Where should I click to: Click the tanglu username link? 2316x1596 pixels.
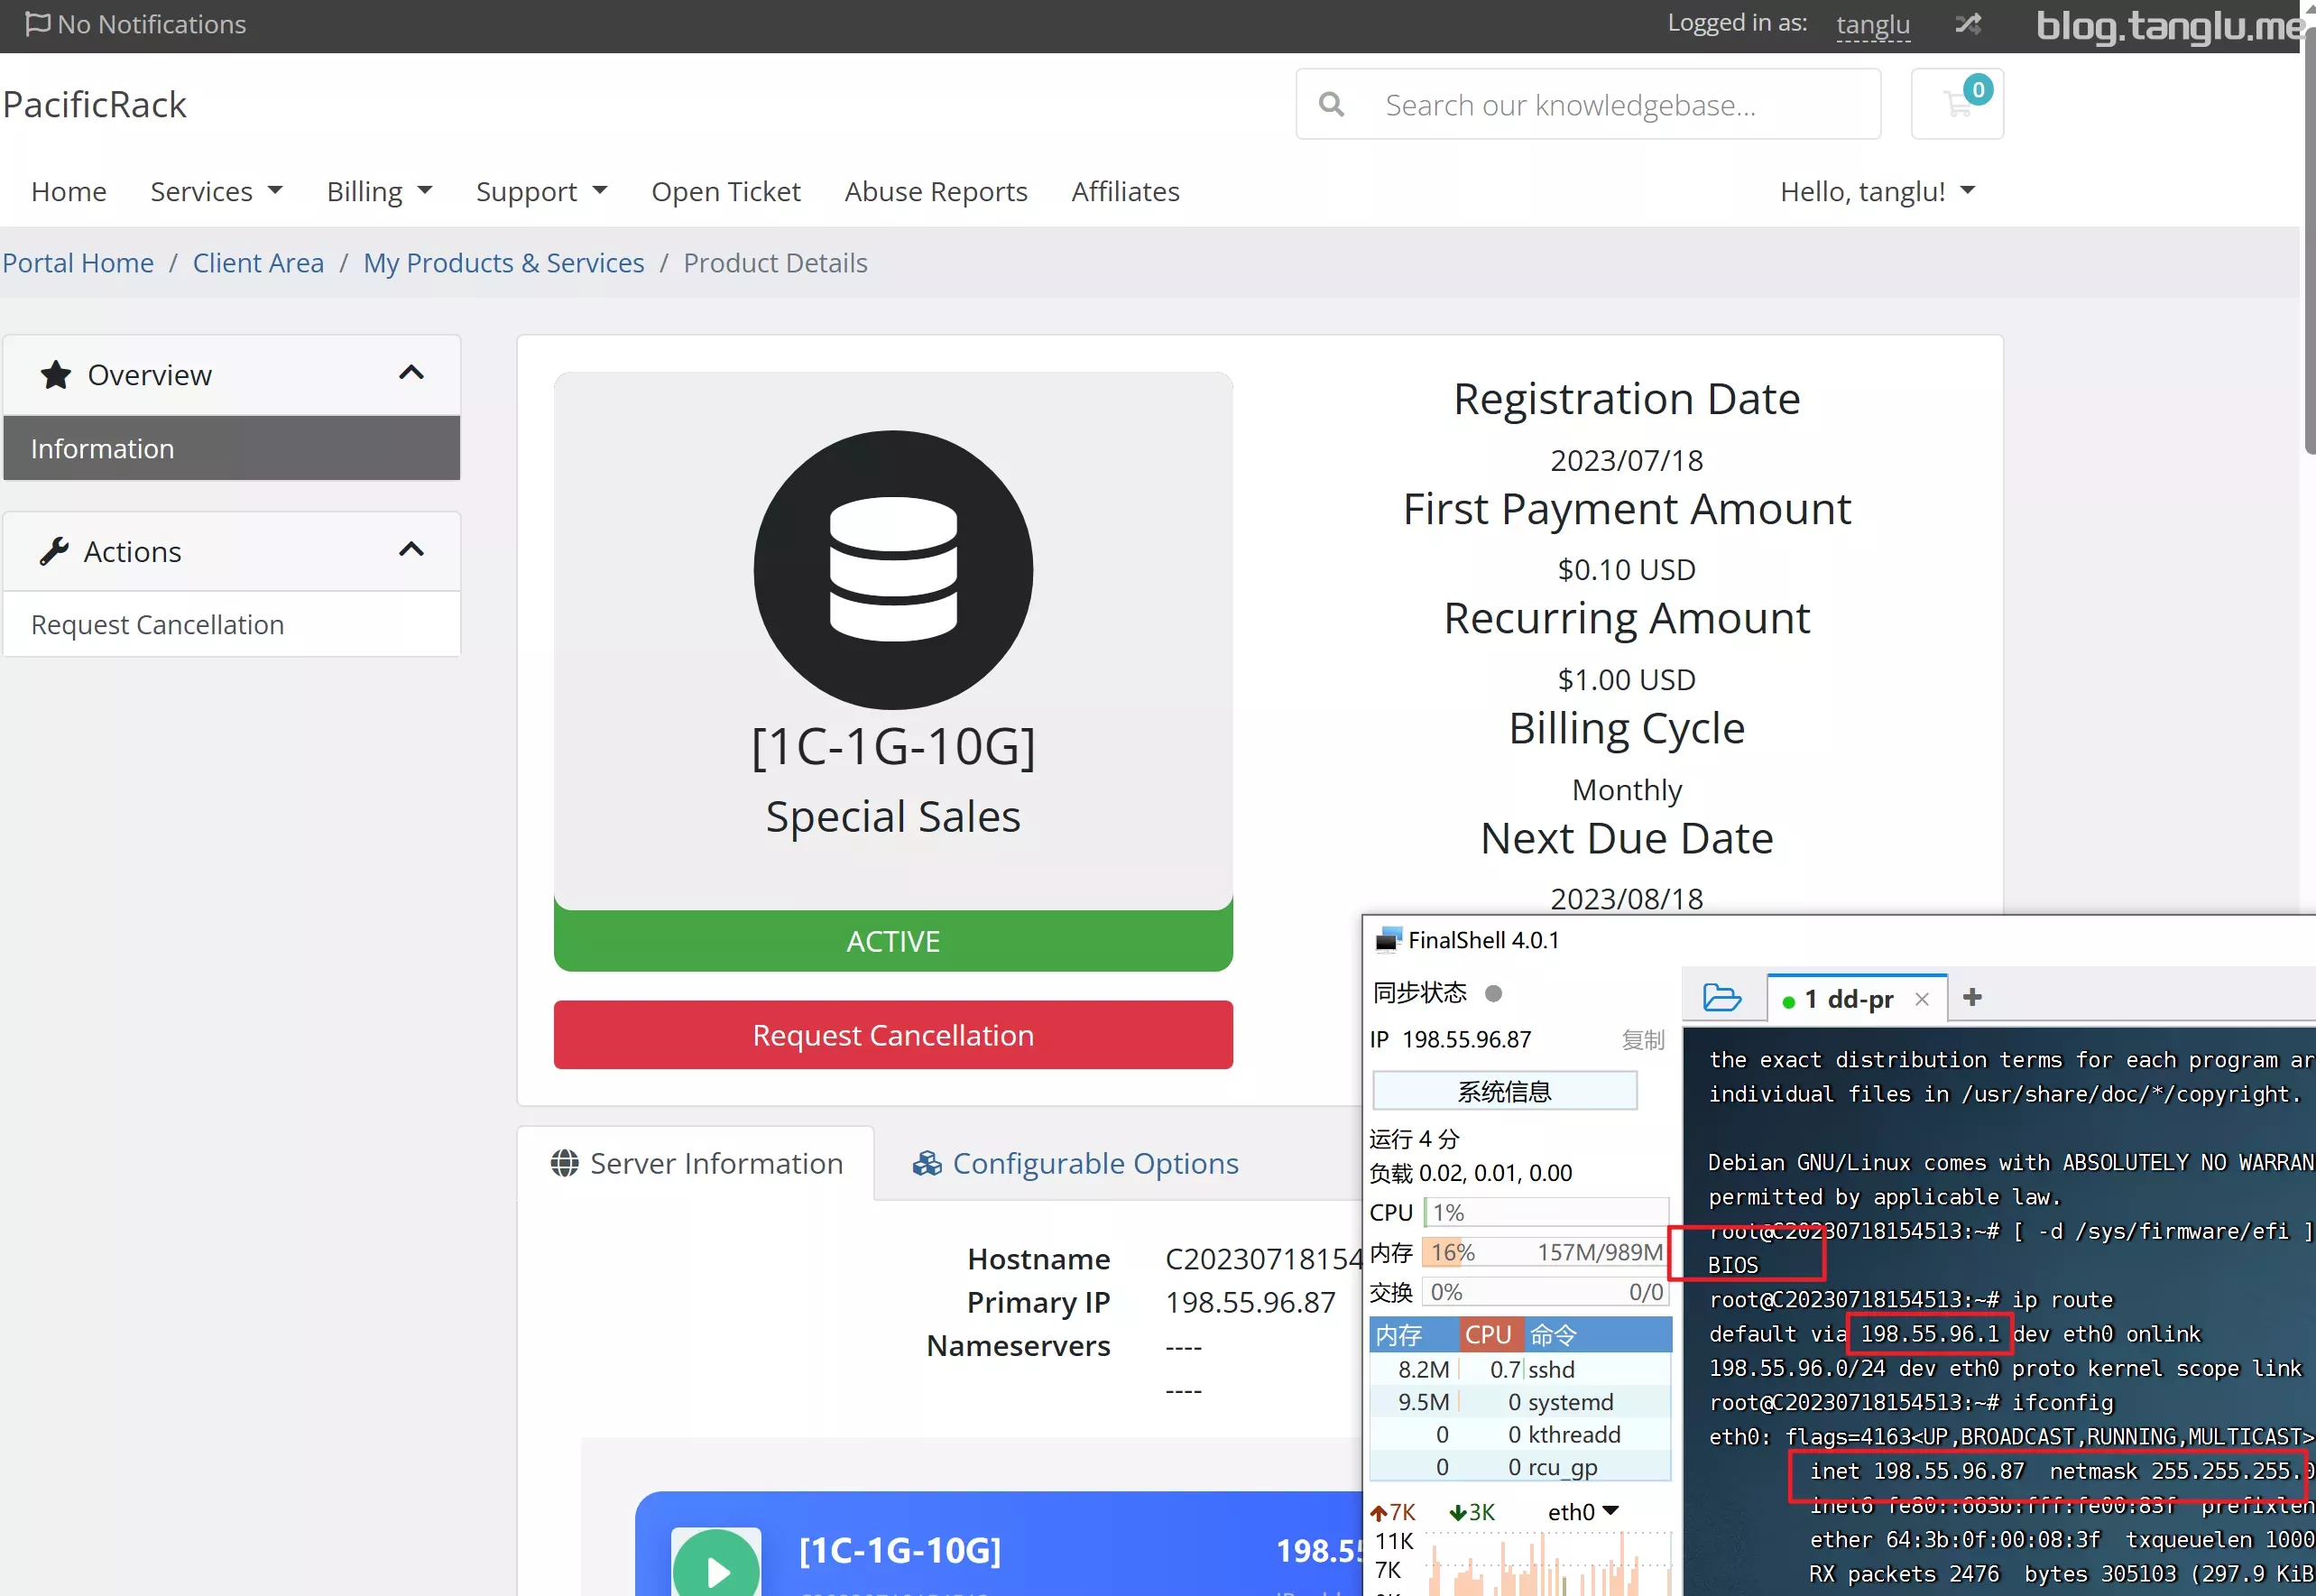pos(1873,24)
